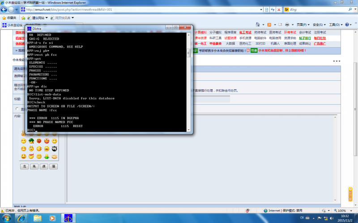Open the Home button dropdown arrow
Viewport: 358px width, 223px height.
coord(263,25)
